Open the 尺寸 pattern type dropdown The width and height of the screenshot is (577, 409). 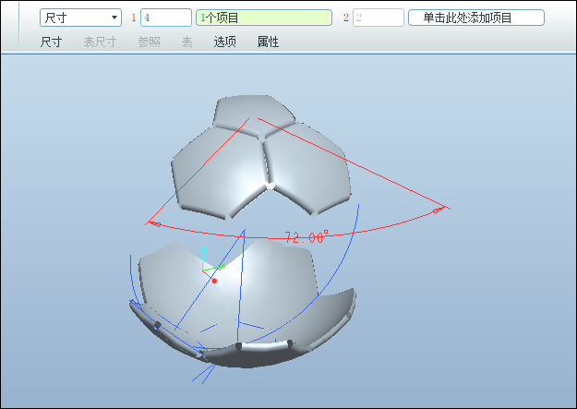80,18
